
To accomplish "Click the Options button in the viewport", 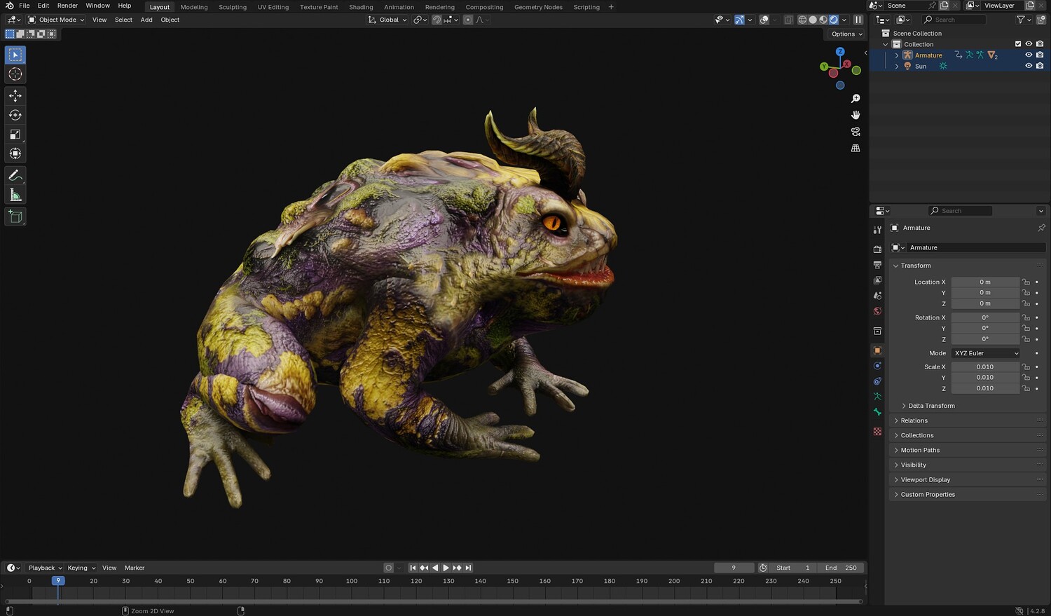I will tap(846, 34).
